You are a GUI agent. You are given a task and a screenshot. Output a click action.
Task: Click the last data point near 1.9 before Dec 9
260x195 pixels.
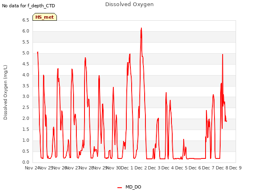coord(227,121)
